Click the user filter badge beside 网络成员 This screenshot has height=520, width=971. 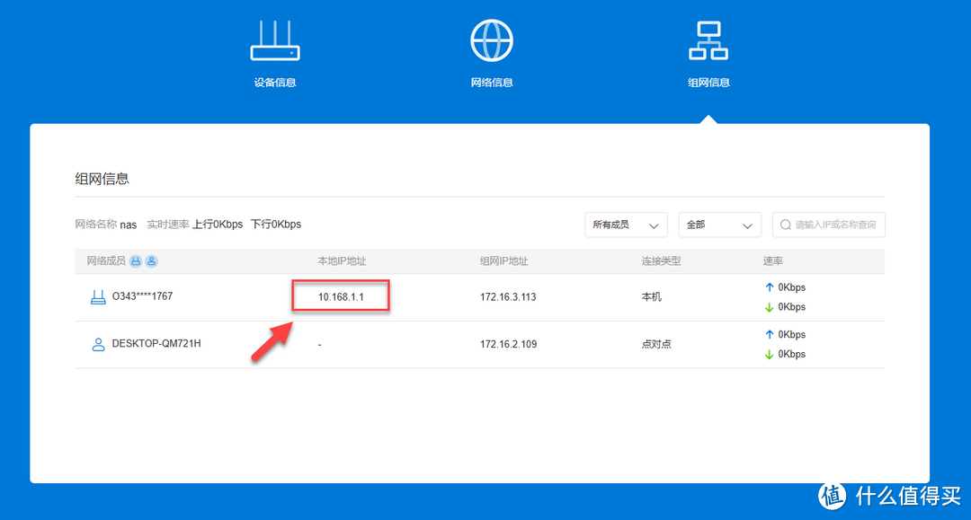[152, 261]
